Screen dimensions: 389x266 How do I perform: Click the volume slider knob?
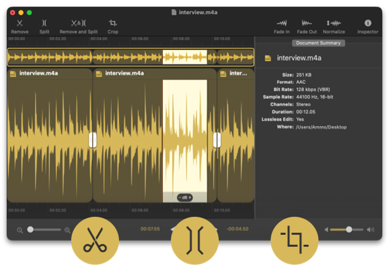349,230
